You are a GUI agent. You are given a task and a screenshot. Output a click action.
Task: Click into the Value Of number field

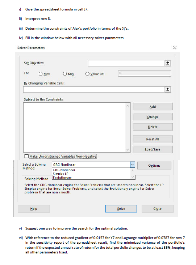145,73
